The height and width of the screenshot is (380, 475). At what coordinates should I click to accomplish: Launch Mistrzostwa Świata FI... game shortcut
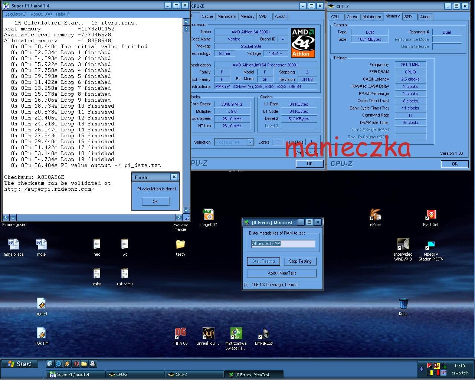click(236, 338)
